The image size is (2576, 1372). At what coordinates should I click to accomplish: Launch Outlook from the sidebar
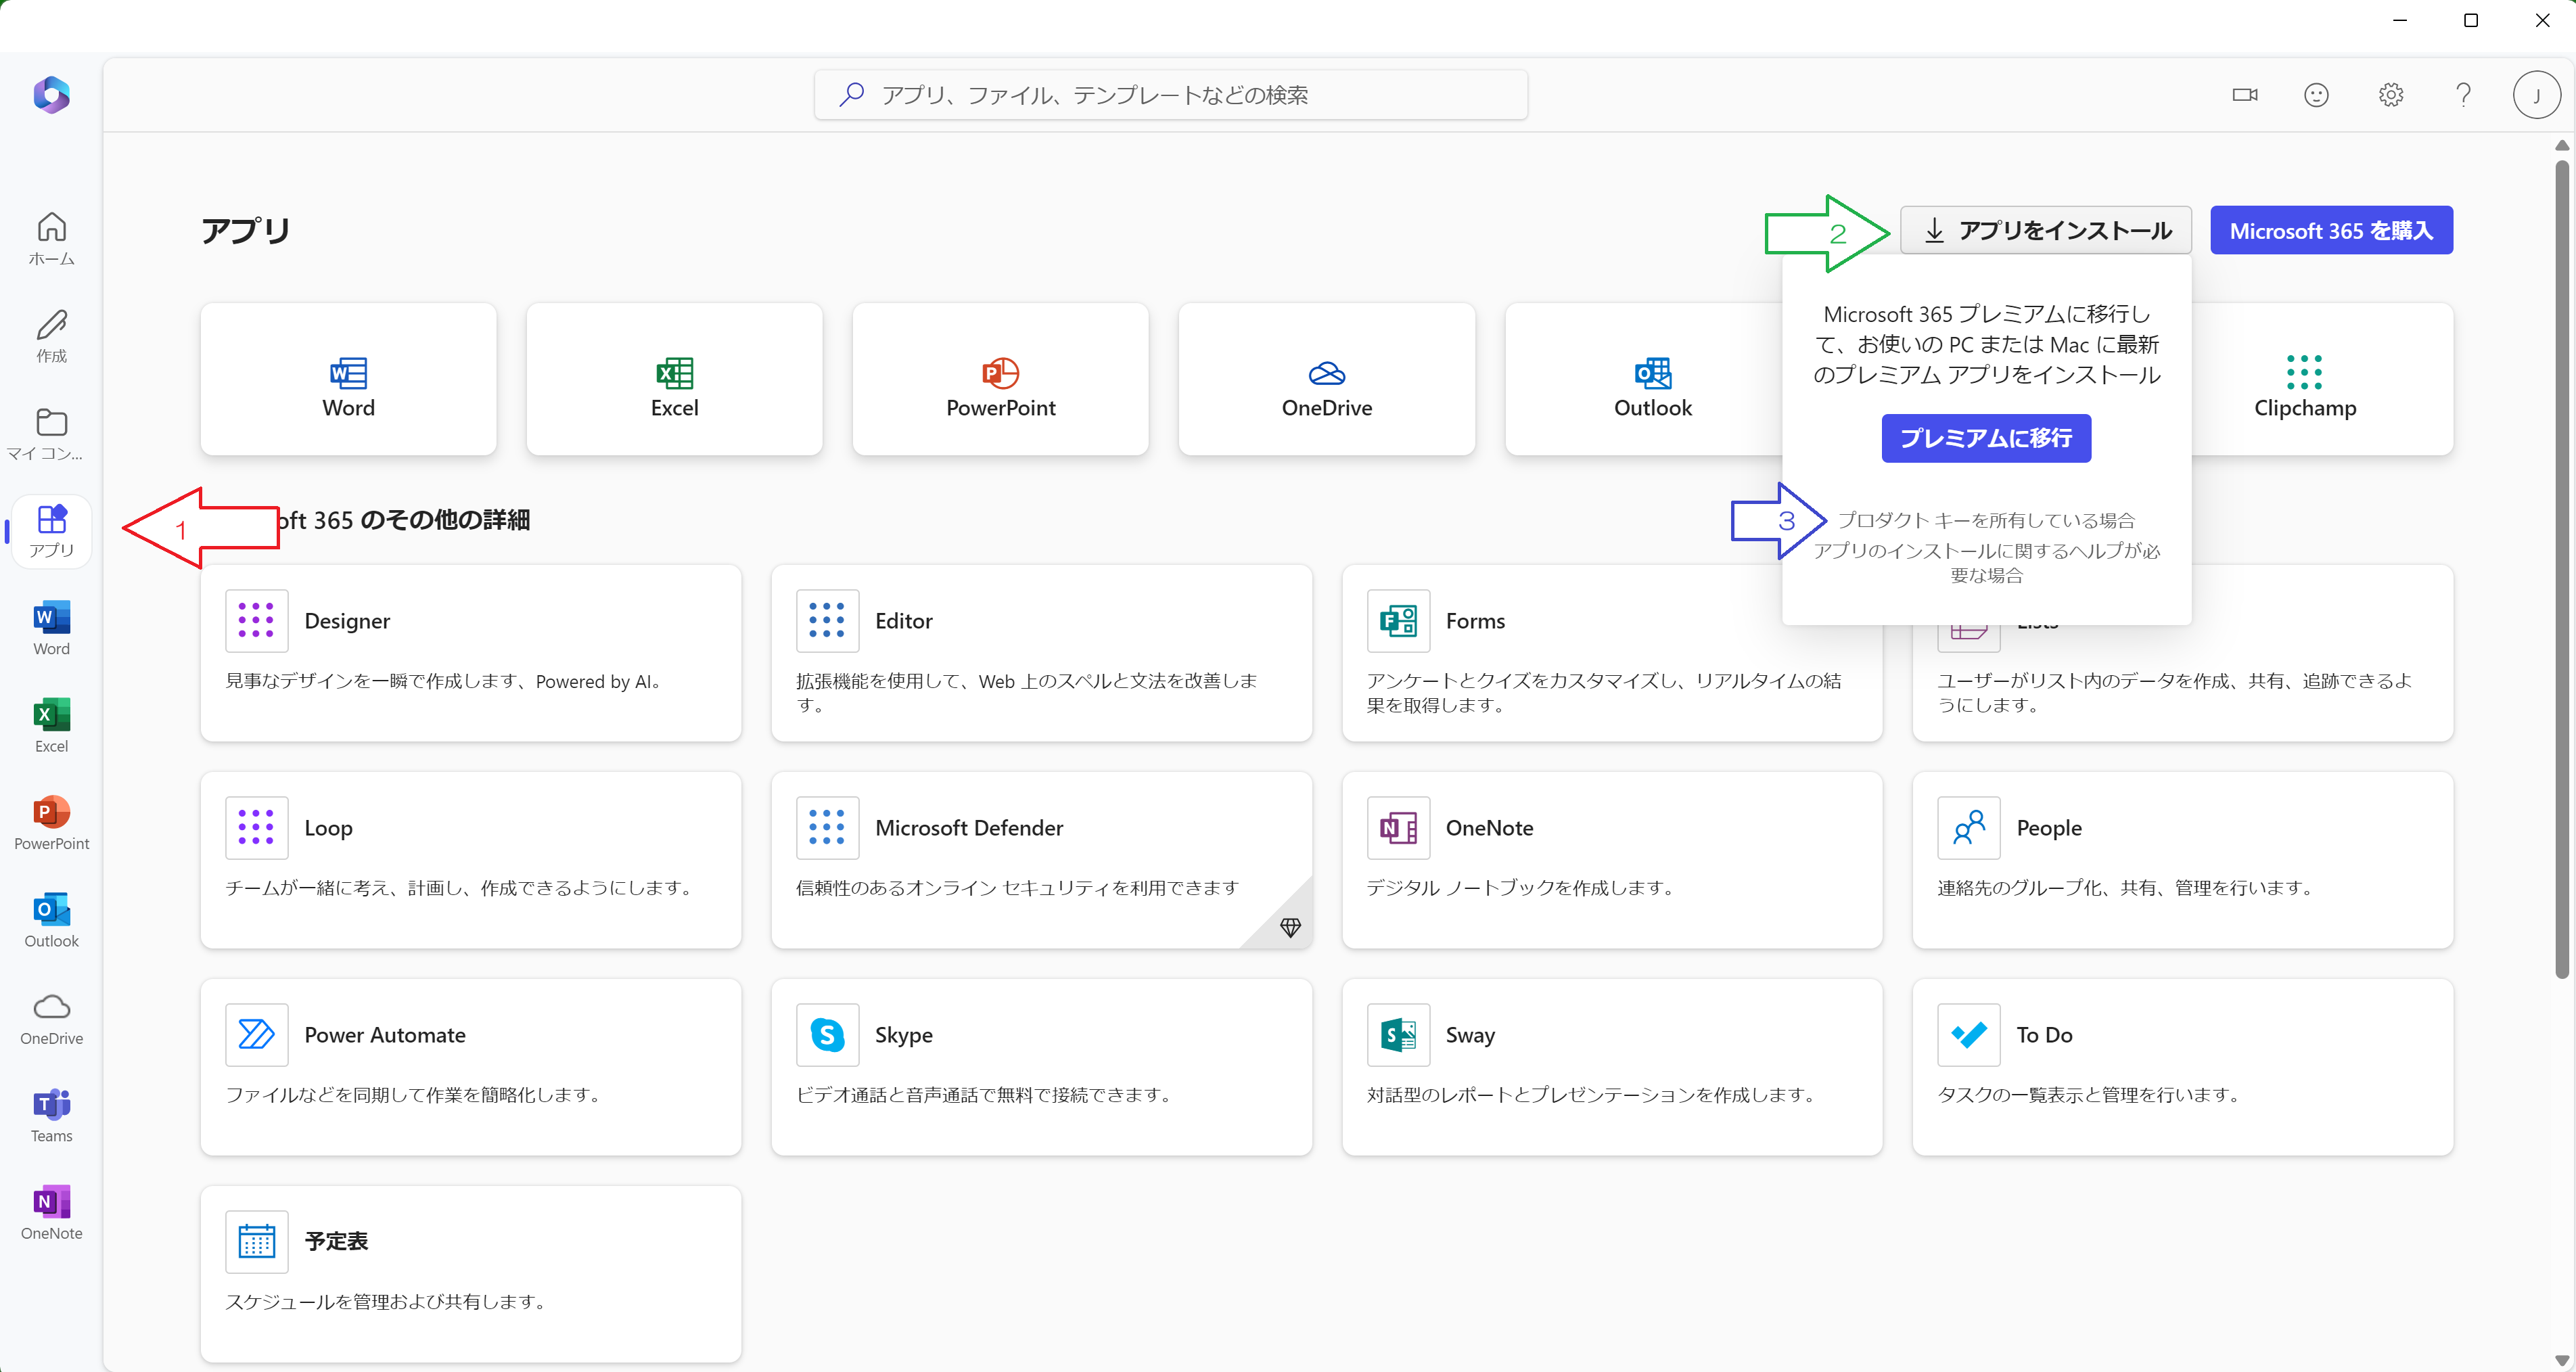51,920
